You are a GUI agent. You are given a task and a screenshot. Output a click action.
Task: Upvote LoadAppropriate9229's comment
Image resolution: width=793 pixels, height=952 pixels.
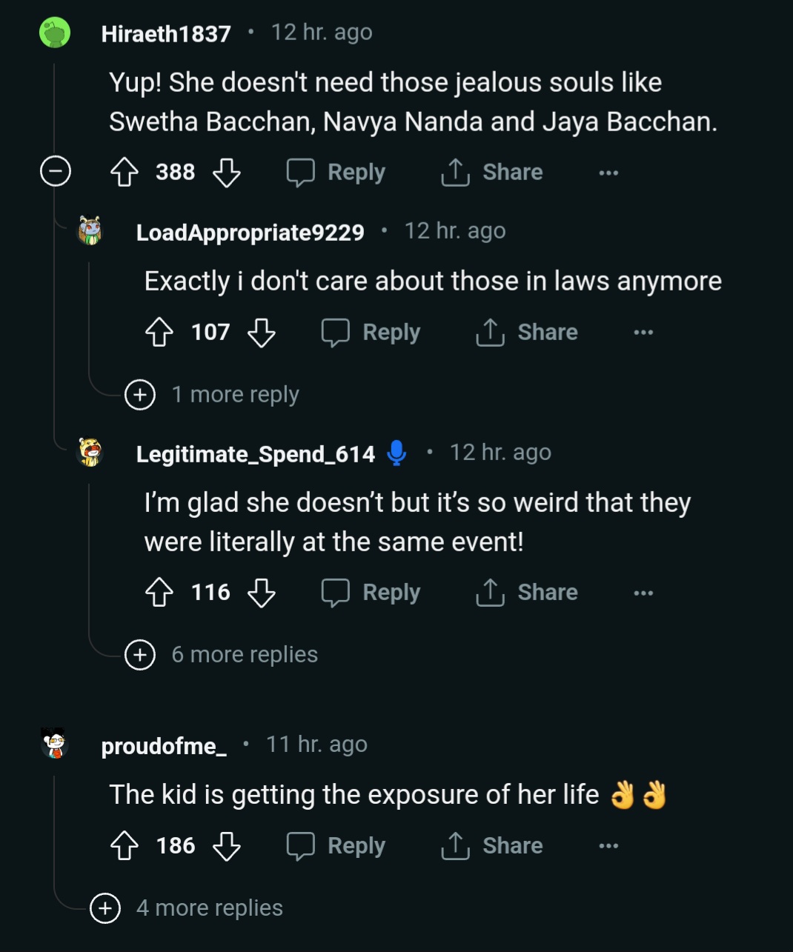pos(159,332)
